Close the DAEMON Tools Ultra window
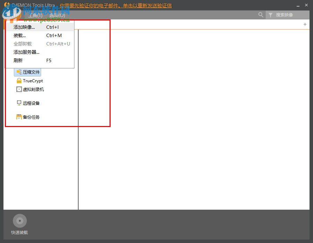313x243 pixels. [x=306, y=5]
